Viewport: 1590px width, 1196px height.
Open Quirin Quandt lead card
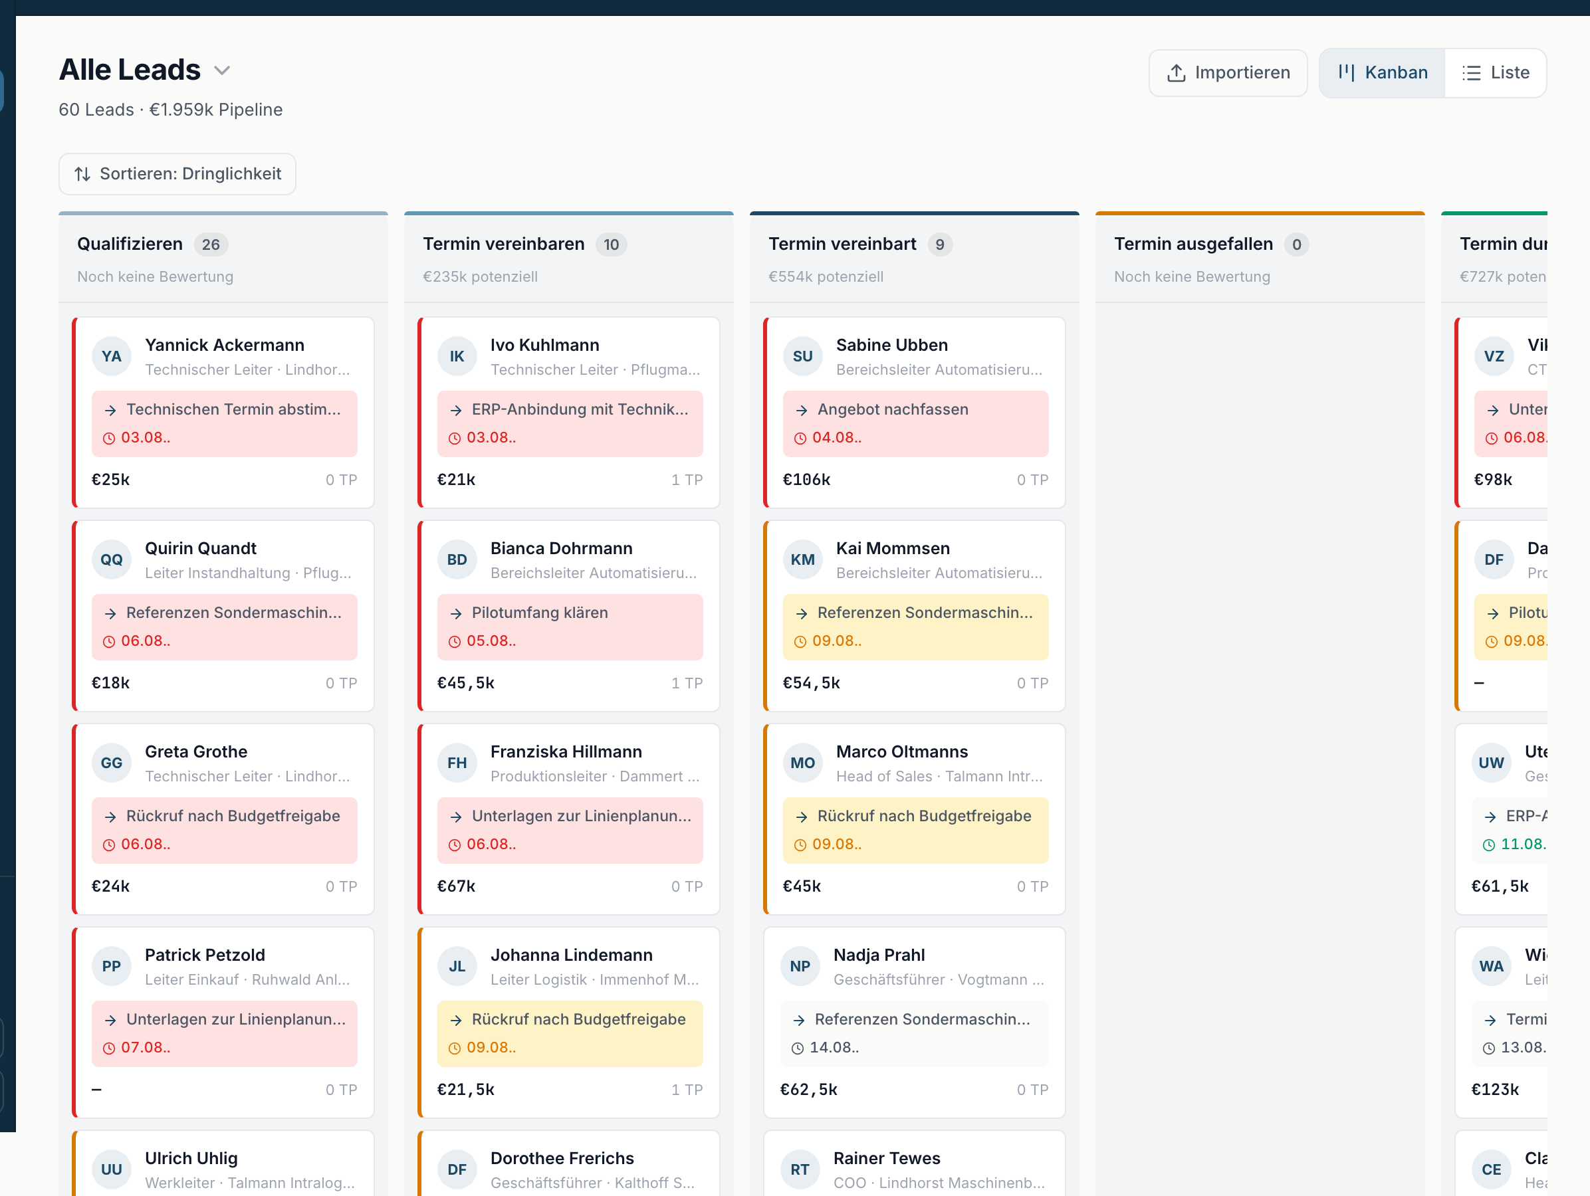tap(223, 615)
